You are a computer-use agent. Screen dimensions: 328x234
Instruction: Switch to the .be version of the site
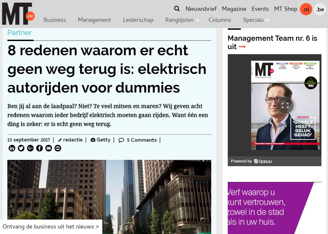[320, 9]
